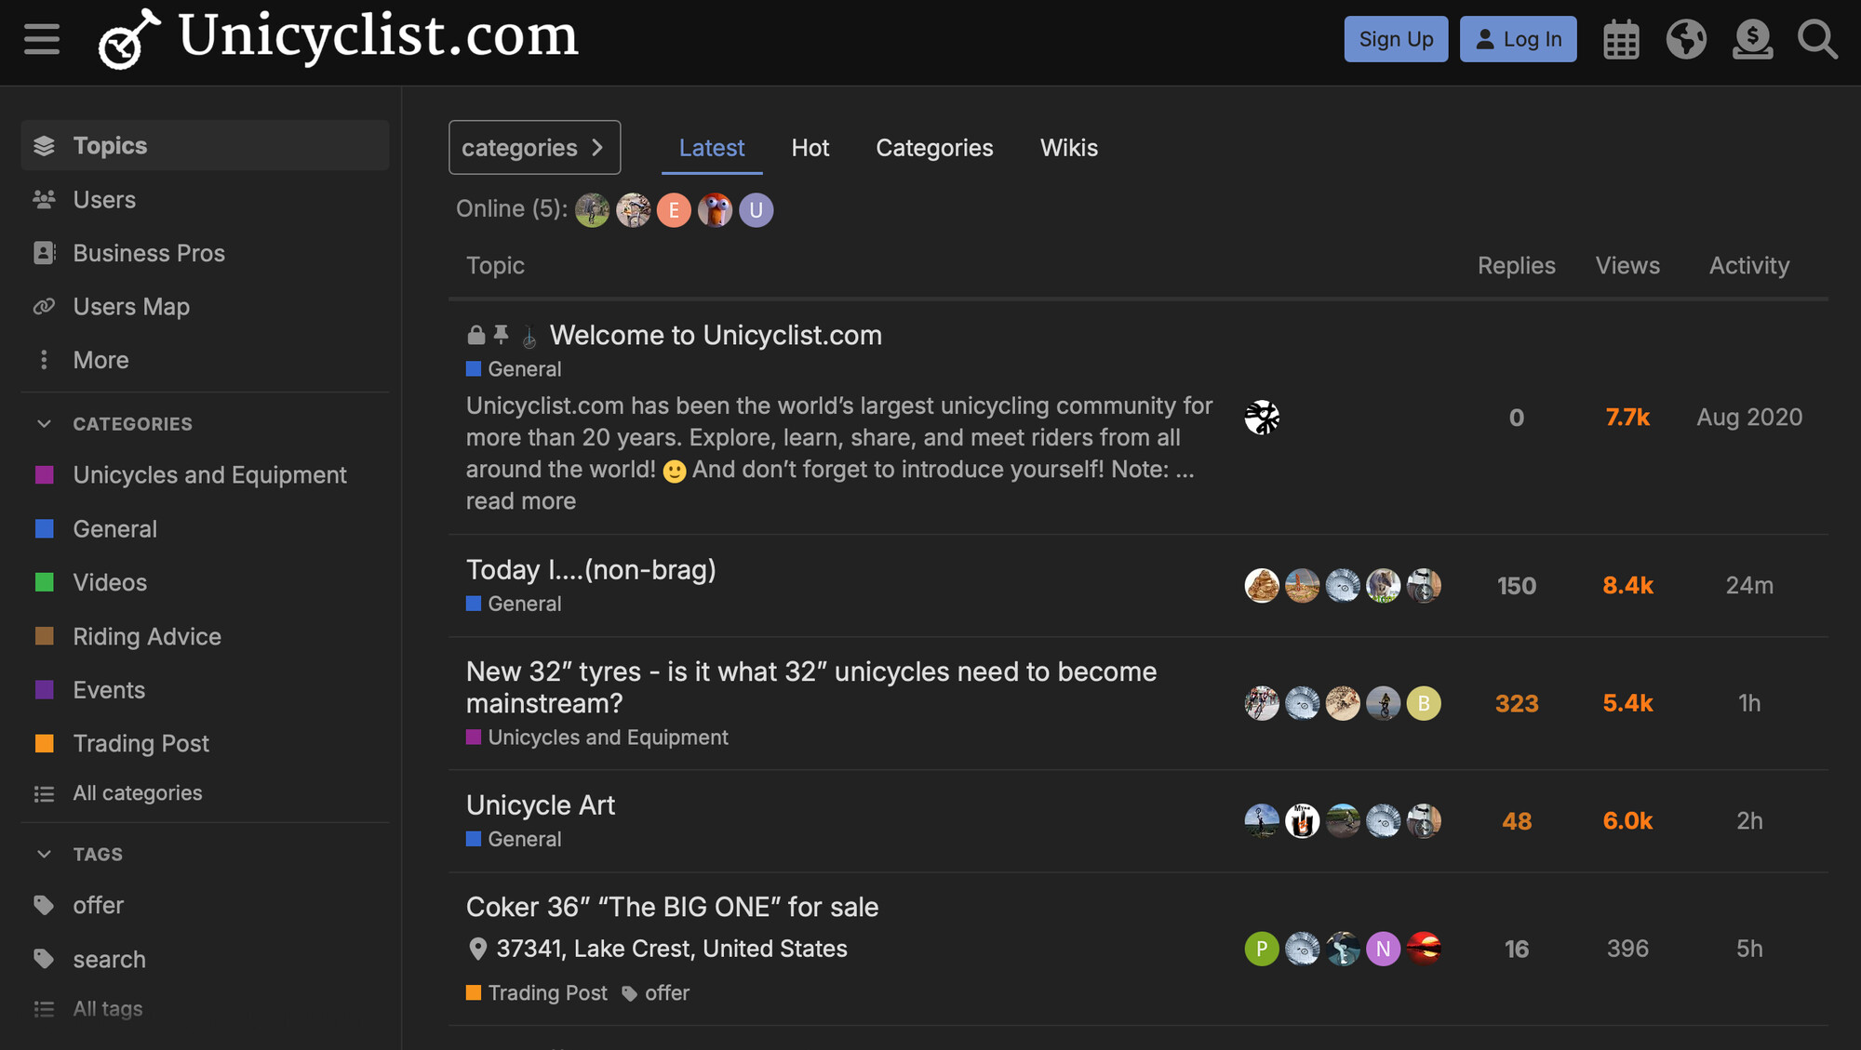Viewport: 1861px width, 1050px height.
Task: Sort topics by Views column header
Action: pyautogui.click(x=1627, y=266)
